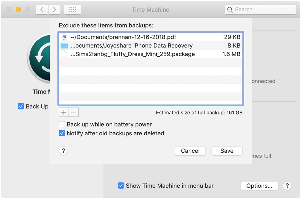Click the magnifier icon in the Search field

click(x=230, y=9)
